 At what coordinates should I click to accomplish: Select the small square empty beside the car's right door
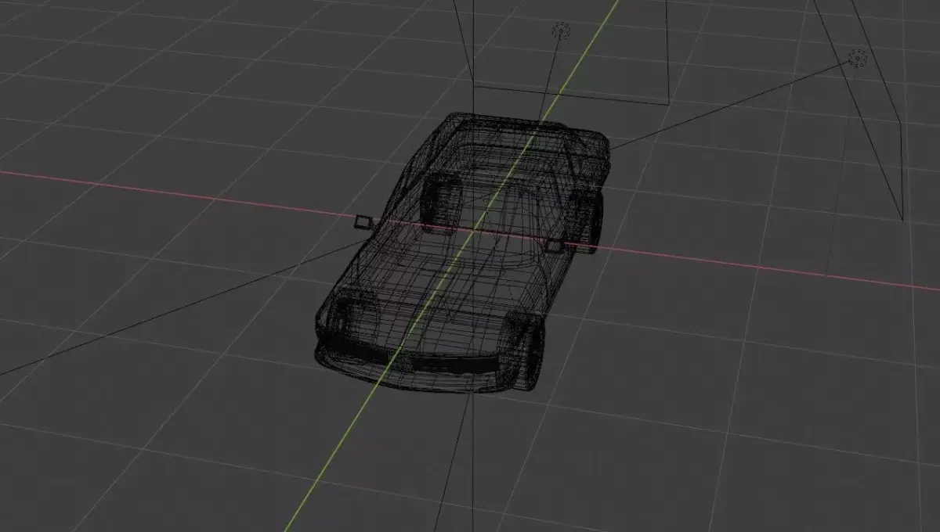click(x=554, y=246)
